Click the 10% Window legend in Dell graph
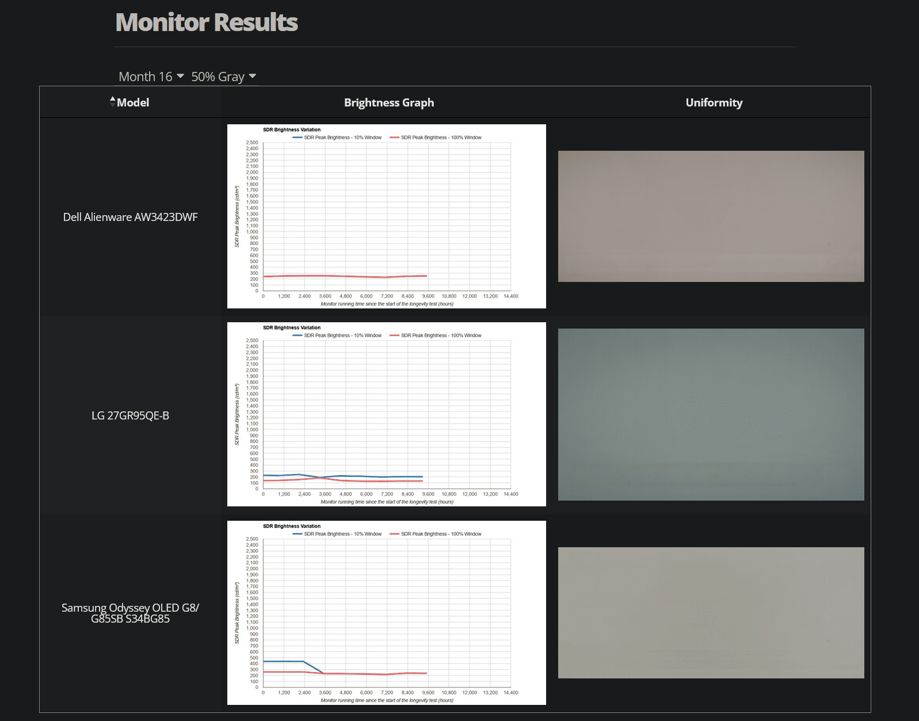 coord(337,138)
